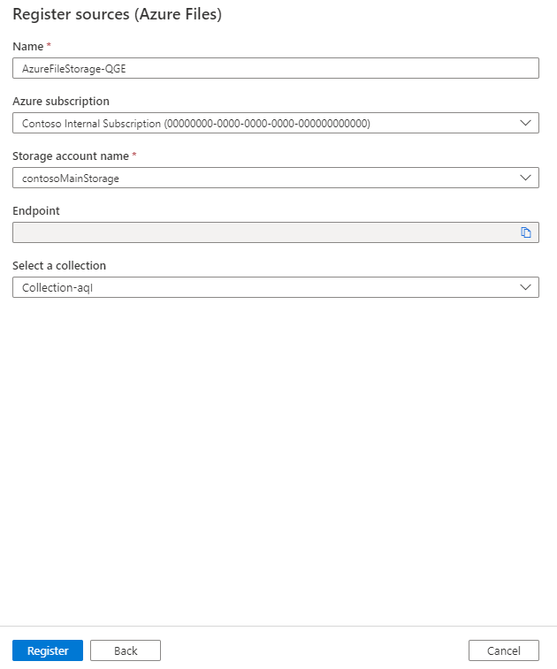Click the Storage account name label

[71, 156]
